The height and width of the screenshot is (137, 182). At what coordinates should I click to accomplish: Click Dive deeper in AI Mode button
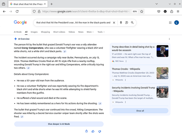pos(59,124)
